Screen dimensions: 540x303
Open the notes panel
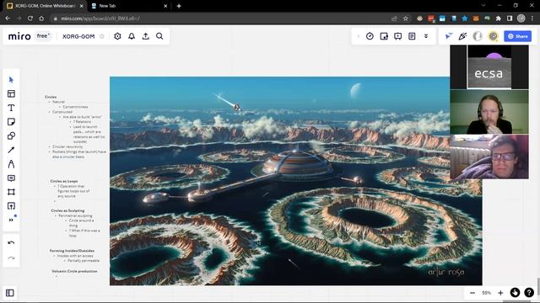coord(412,36)
